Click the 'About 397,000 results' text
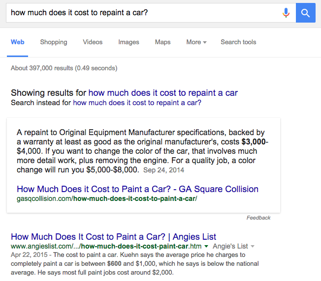Image resolution: width=321 pixels, height=281 pixels. [x=64, y=68]
